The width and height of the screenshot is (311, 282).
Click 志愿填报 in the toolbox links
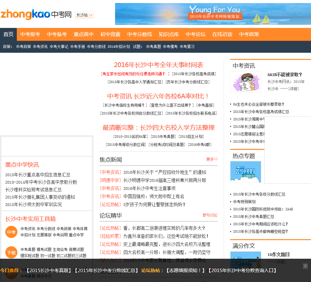click(44, 235)
